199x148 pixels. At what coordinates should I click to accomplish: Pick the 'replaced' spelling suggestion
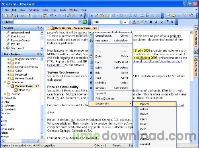pyautogui.click(x=155, y=104)
